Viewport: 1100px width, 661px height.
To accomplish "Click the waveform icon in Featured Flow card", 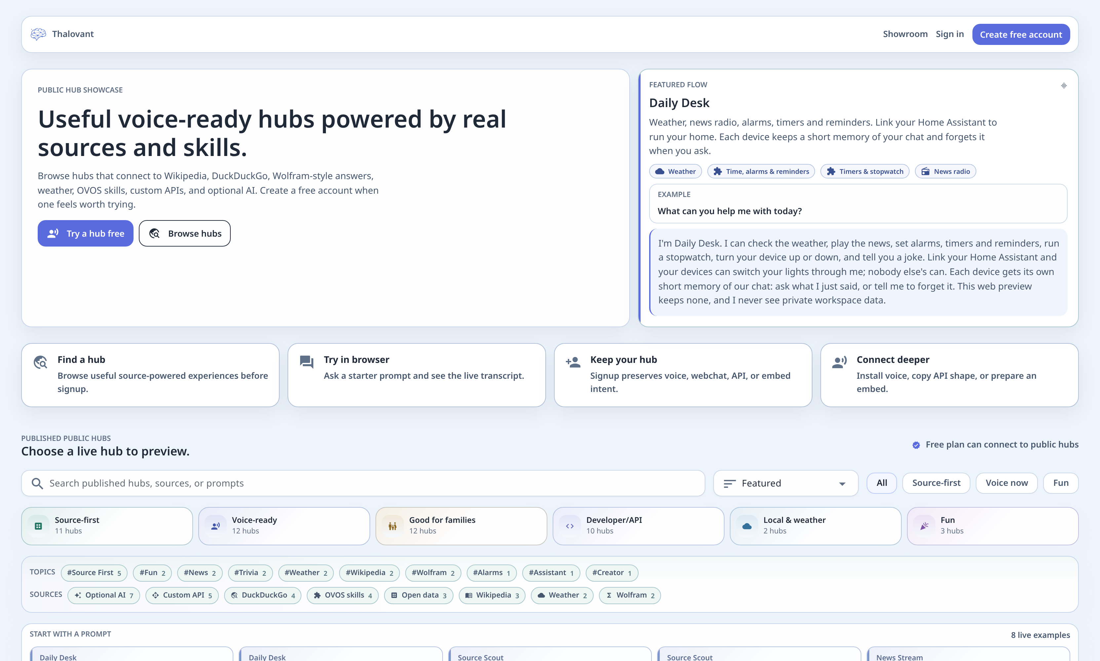I will point(1064,86).
